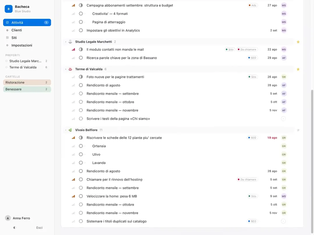Click the scales icon of Studio Legale Marchetti group
Image resolution: width=314 pixels, height=235 pixels.
pos(70,42)
